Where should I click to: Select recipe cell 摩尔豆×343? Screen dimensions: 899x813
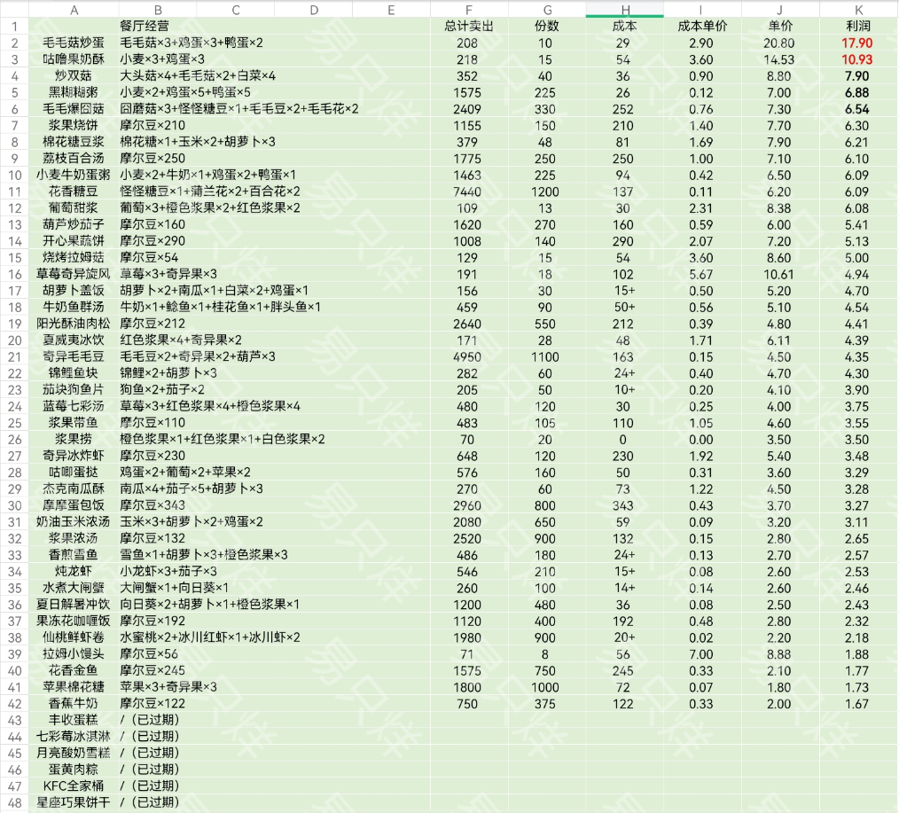(x=152, y=505)
